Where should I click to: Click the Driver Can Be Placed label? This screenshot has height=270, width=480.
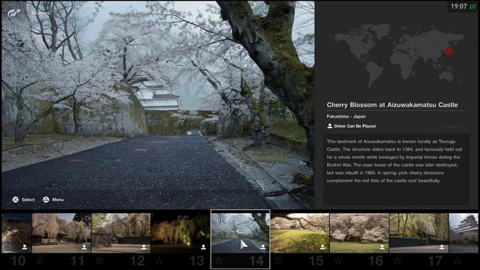(x=355, y=126)
